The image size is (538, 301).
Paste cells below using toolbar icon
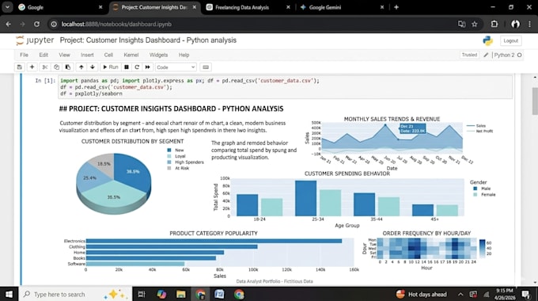click(68, 67)
